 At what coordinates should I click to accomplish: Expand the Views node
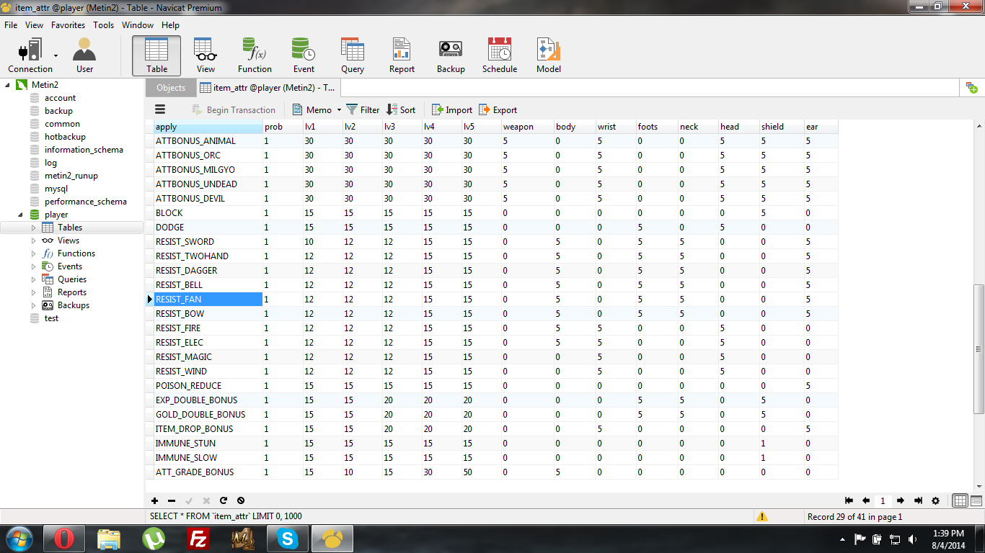[33, 240]
